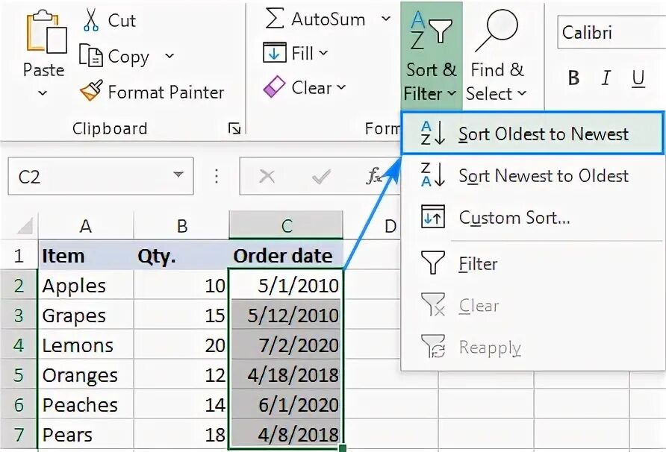The image size is (666, 452).
Task: Click the Clear eraser icon
Action: pyautogui.click(x=275, y=88)
